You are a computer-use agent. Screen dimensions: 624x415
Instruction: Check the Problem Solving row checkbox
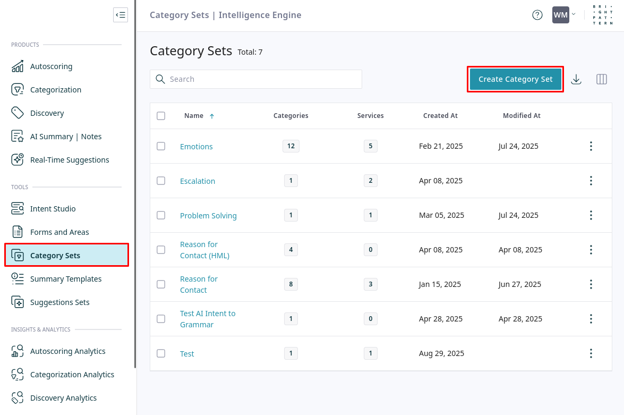161,215
